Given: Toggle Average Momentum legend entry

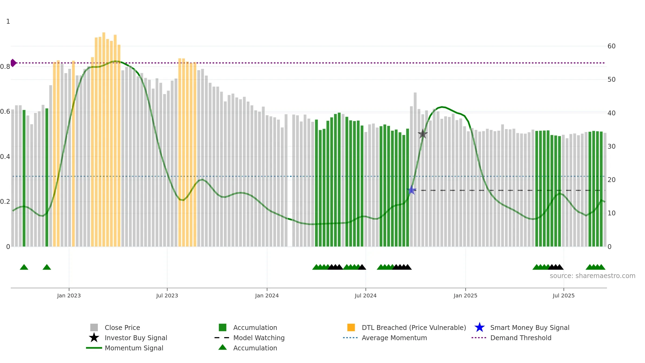Looking at the screenshot, I should pos(385,338).
